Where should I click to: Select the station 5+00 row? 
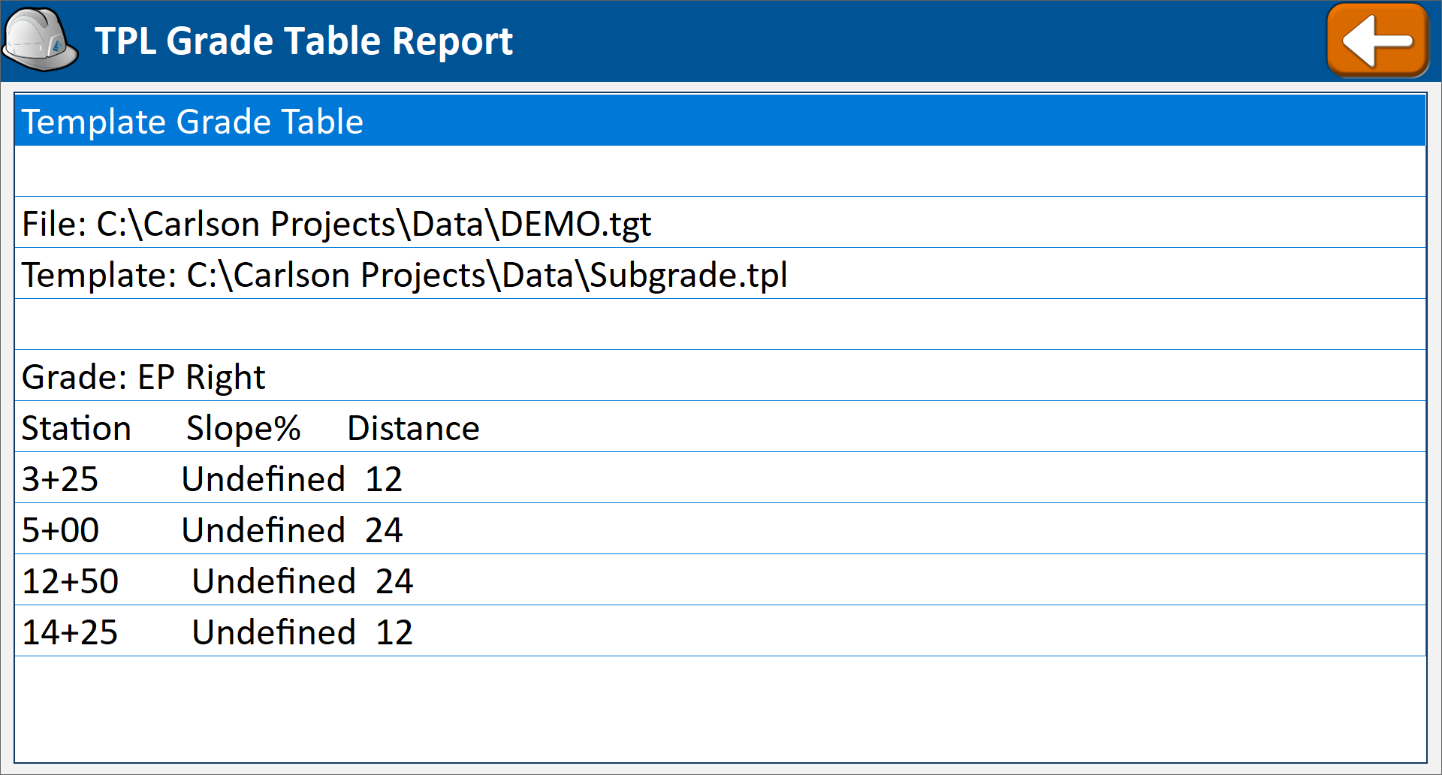[720, 529]
